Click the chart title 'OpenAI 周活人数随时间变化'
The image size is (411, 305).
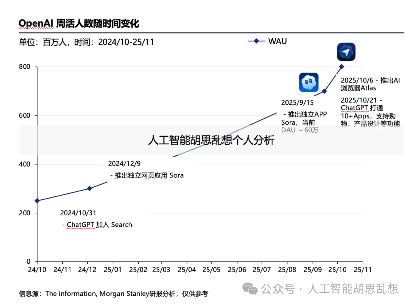coord(79,24)
